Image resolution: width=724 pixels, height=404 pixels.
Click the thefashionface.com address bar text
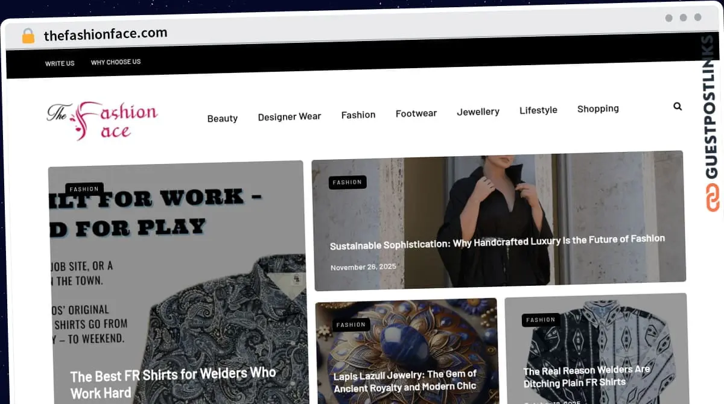point(106,34)
